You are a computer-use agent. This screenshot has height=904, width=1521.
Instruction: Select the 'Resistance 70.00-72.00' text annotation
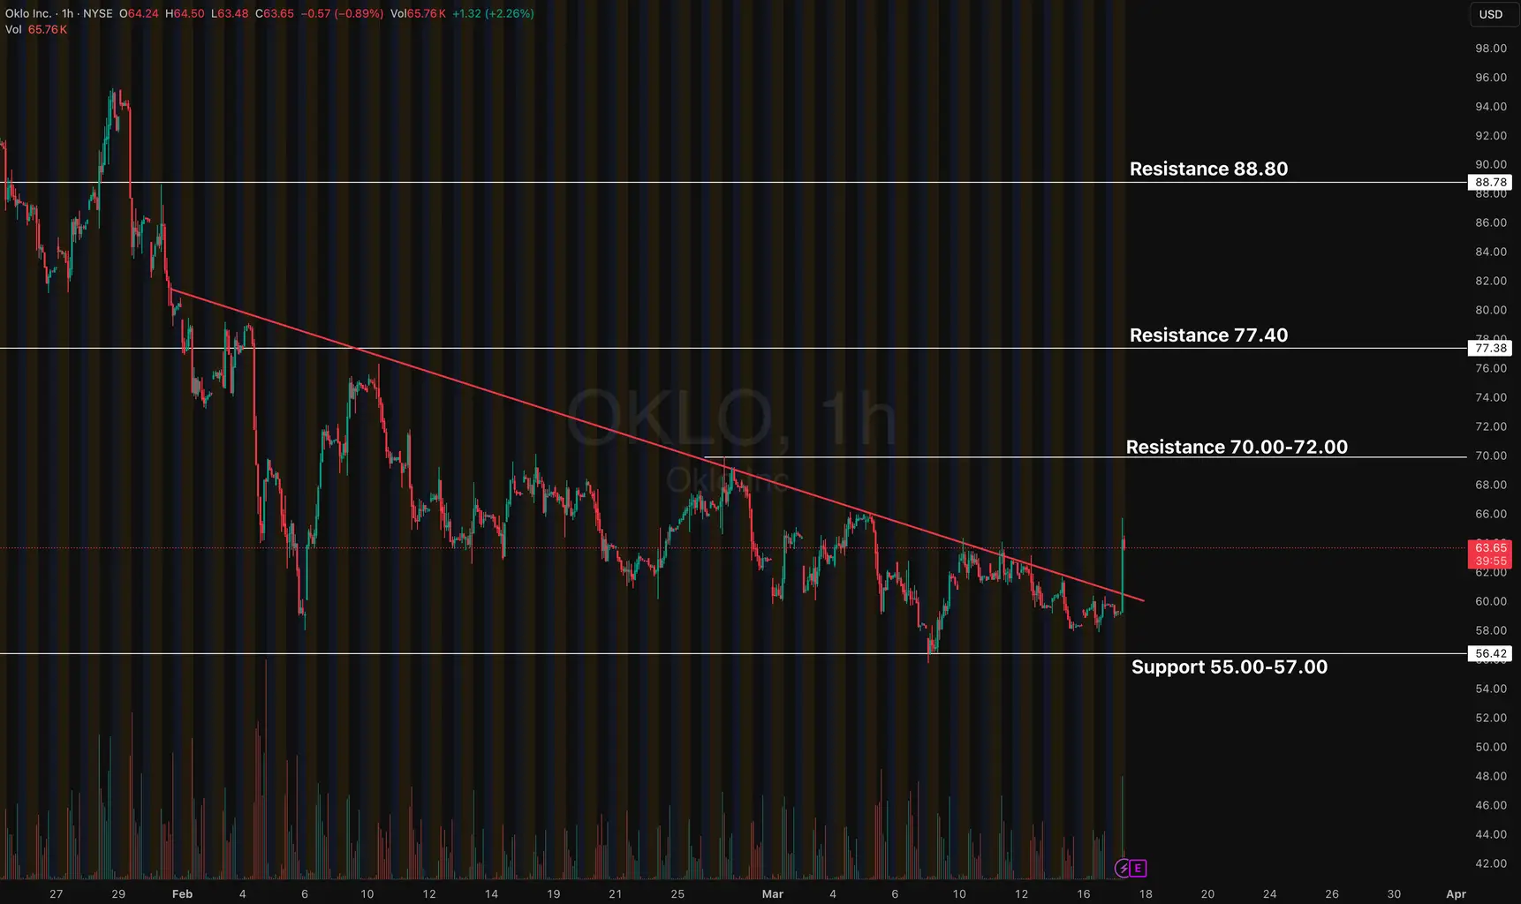coord(1237,447)
